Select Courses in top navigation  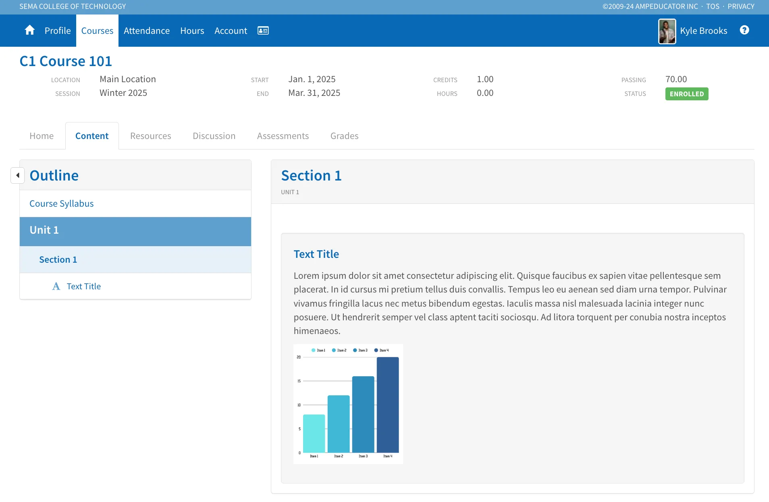97,31
